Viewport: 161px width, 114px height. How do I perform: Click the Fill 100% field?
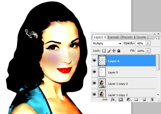click(x=141, y=51)
